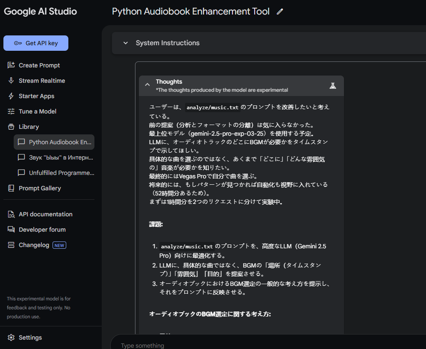Click the 課題: heading

pyautogui.click(x=156, y=224)
